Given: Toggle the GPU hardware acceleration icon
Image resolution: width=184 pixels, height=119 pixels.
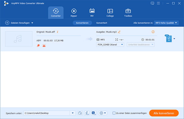Looking at the screenshot, I should coord(94,113).
